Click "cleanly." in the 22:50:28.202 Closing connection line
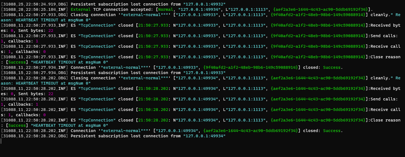The image size is (405, 157). point(381,78)
